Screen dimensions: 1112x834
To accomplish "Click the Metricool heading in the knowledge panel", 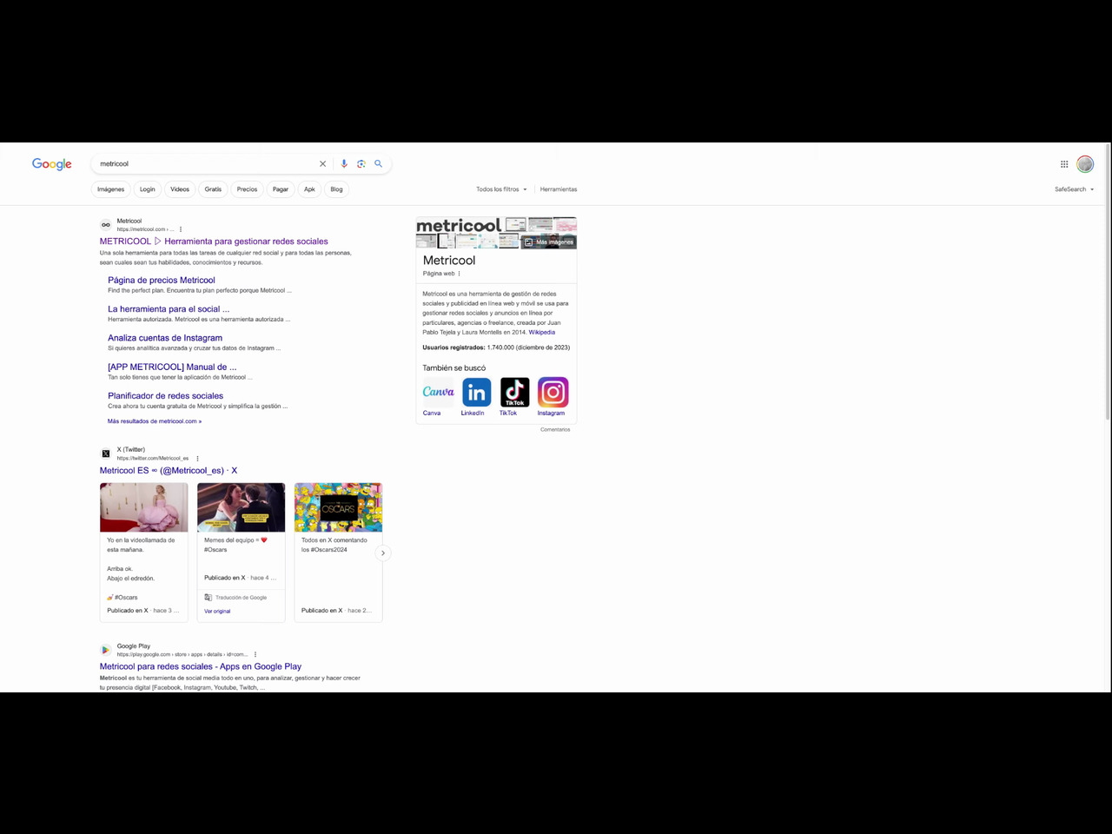I will 449,261.
